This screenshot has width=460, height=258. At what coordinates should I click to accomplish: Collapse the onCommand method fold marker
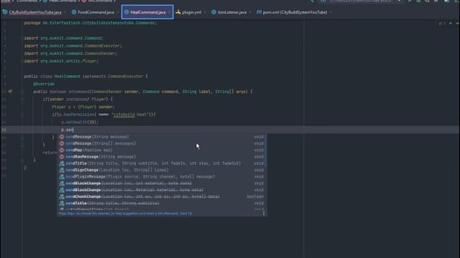coord(22,92)
